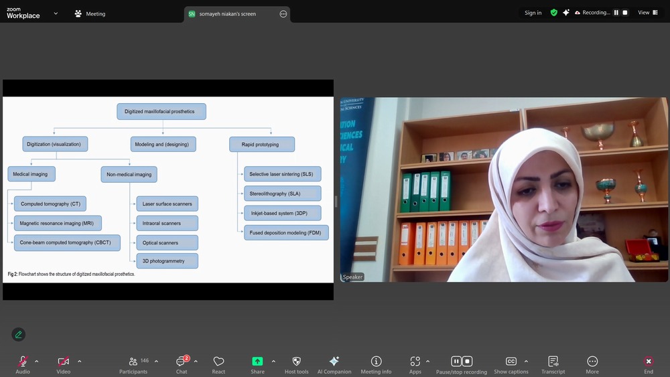670x377 pixels.
Task: Select the Meeting tab in the top bar
Action: point(90,13)
